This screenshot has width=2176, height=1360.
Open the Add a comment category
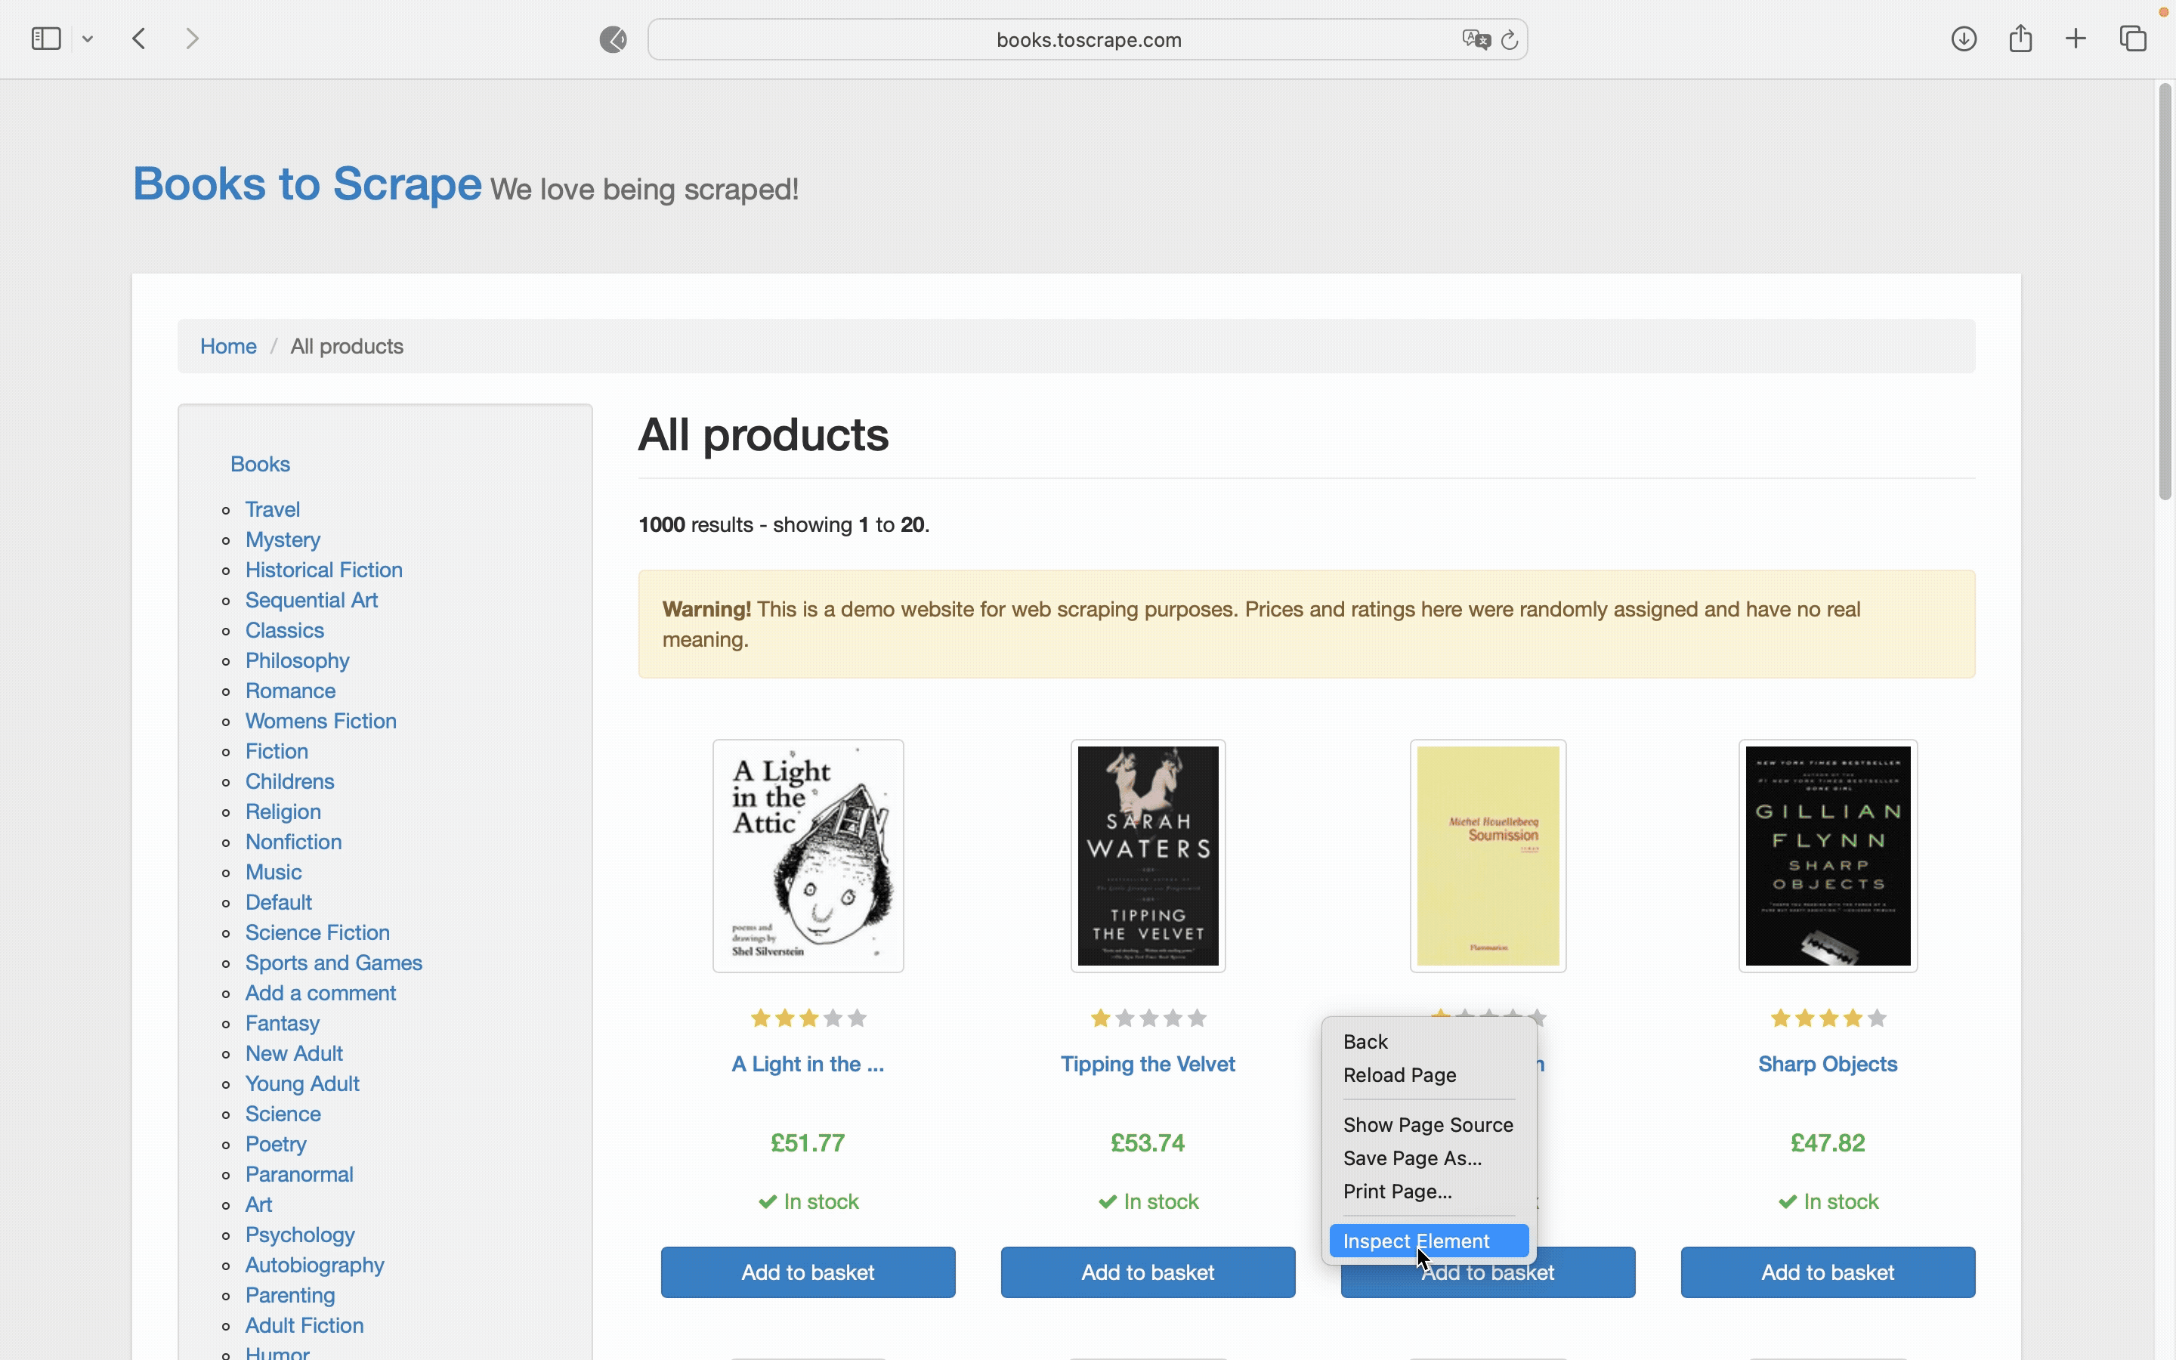tap(321, 993)
